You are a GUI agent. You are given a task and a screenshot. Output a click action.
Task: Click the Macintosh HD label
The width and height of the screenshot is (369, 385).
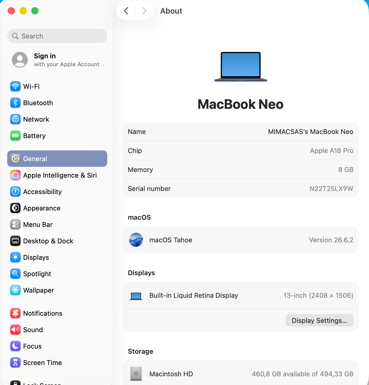point(171,374)
